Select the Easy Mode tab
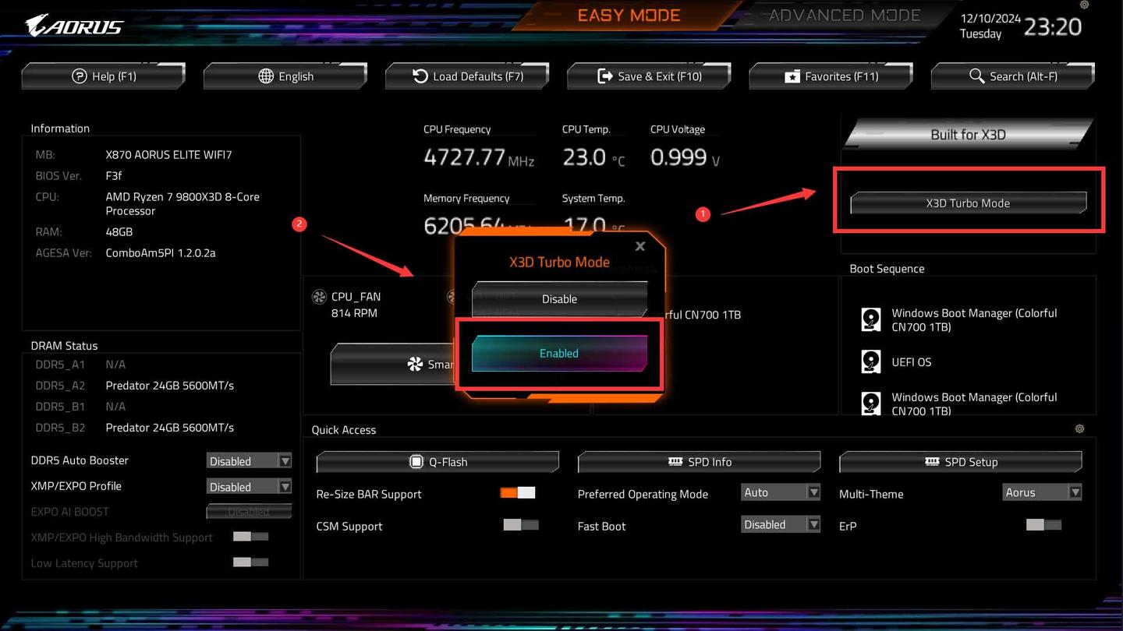1123x631 pixels. coord(629,14)
